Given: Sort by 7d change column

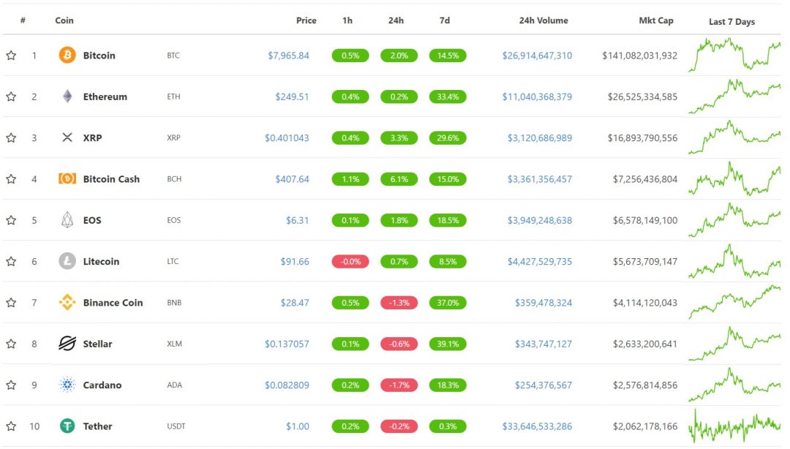Looking at the screenshot, I should (x=445, y=20).
